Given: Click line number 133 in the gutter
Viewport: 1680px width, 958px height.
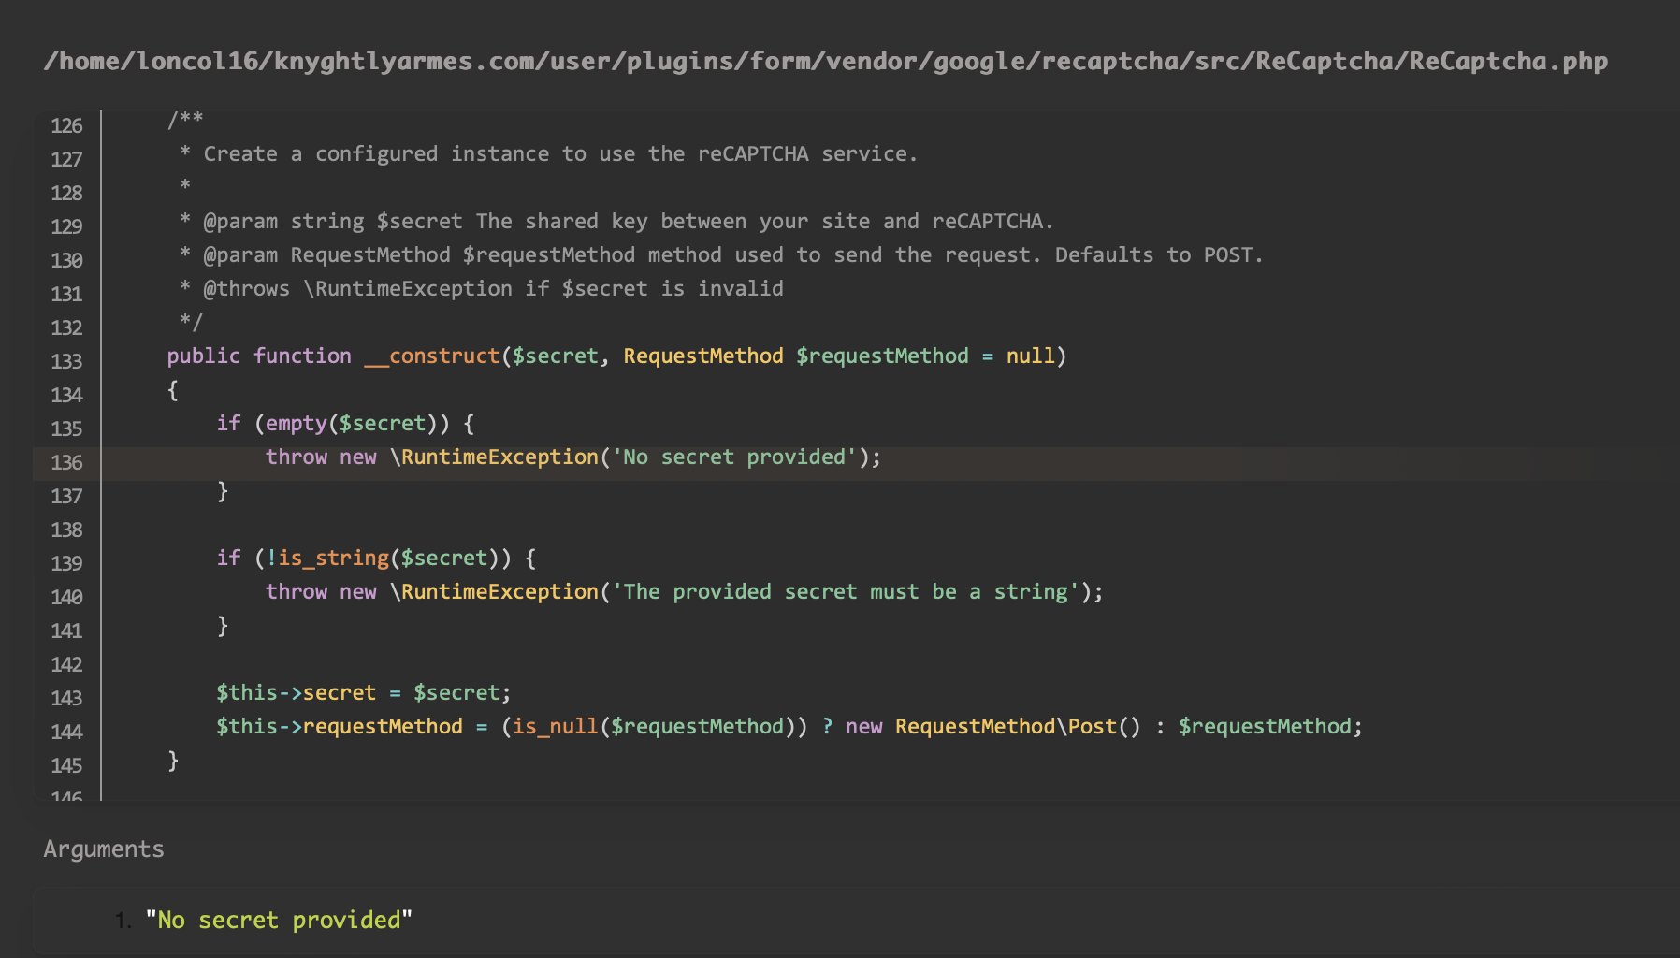Looking at the screenshot, I should tap(66, 361).
